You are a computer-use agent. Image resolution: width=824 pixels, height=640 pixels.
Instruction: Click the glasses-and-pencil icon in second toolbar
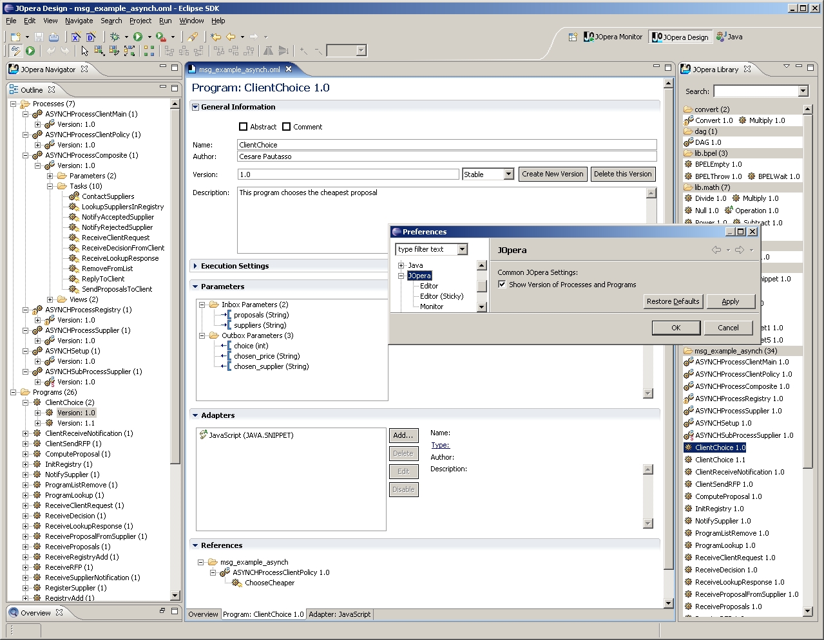pyautogui.click(x=15, y=51)
